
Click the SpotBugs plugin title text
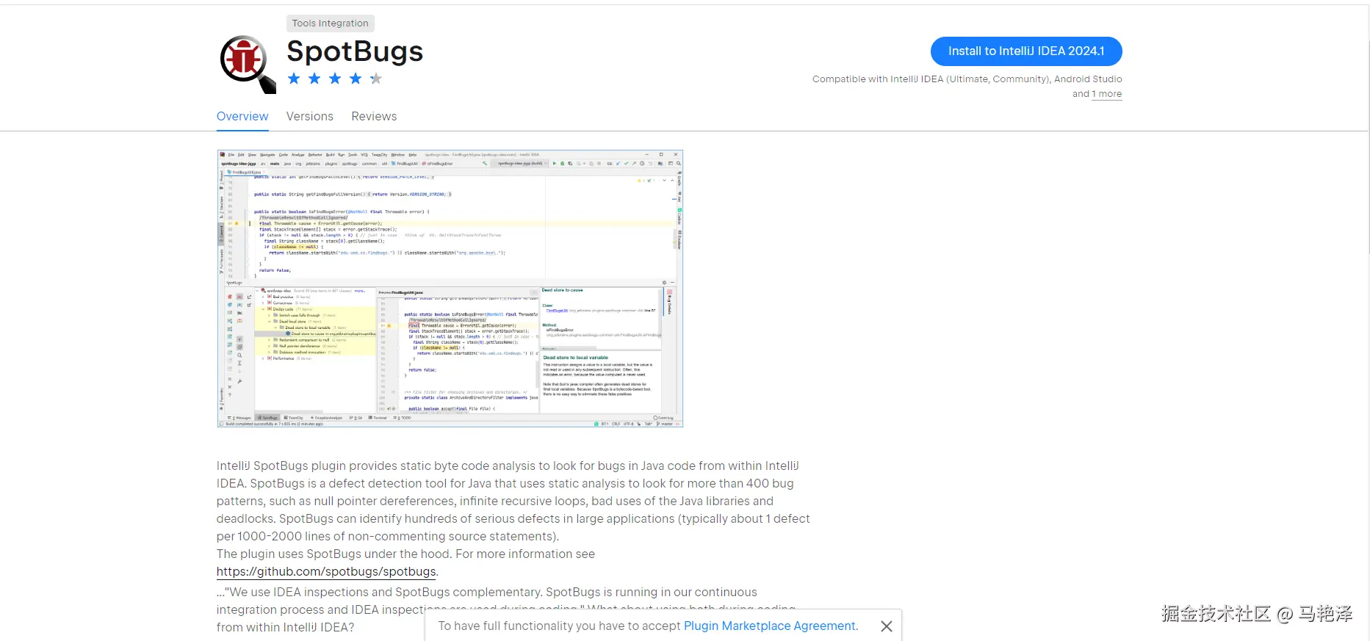coord(355,51)
